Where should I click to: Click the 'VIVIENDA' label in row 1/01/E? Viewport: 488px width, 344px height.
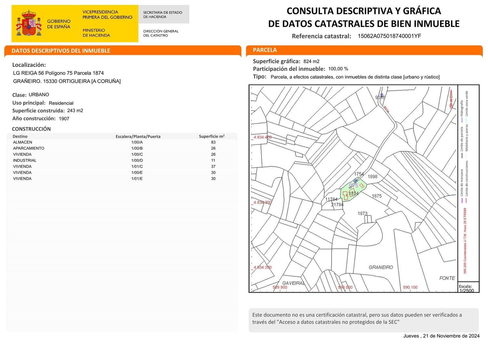(x=22, y=179)
